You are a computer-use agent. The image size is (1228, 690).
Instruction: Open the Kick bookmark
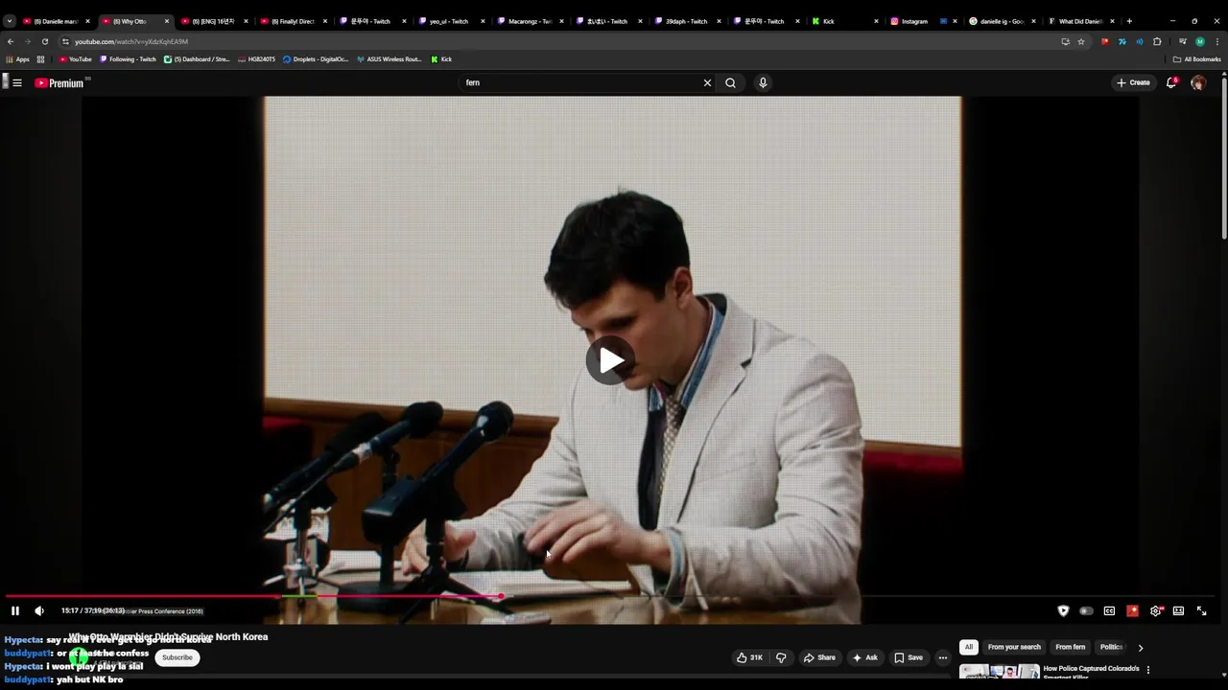click(x=441, y=59)
